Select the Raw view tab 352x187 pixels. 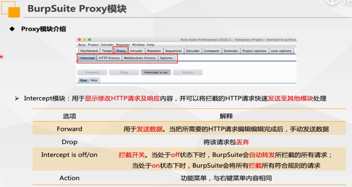coord(84,80)
